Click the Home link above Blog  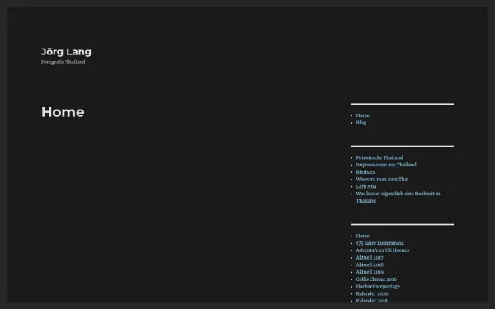pyautogui.click(x=363, y=115)
